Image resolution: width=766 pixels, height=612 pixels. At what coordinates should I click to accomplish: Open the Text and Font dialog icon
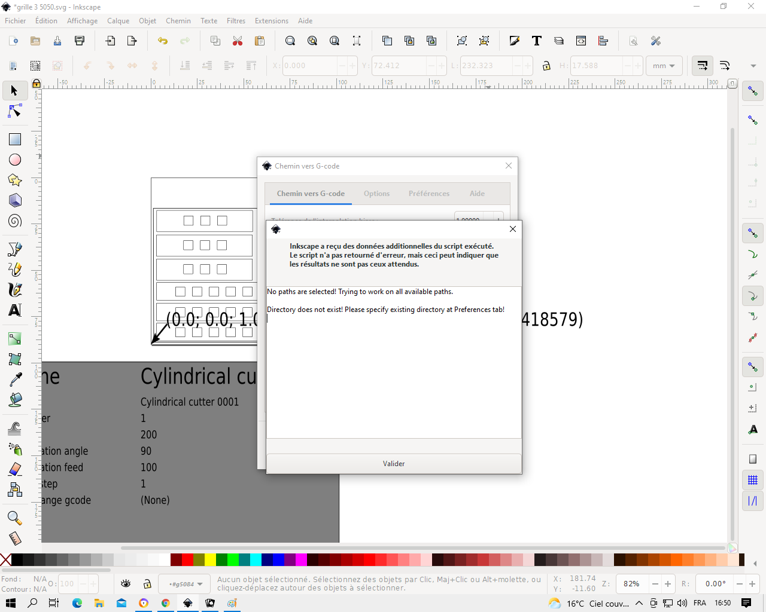point(537,41)
